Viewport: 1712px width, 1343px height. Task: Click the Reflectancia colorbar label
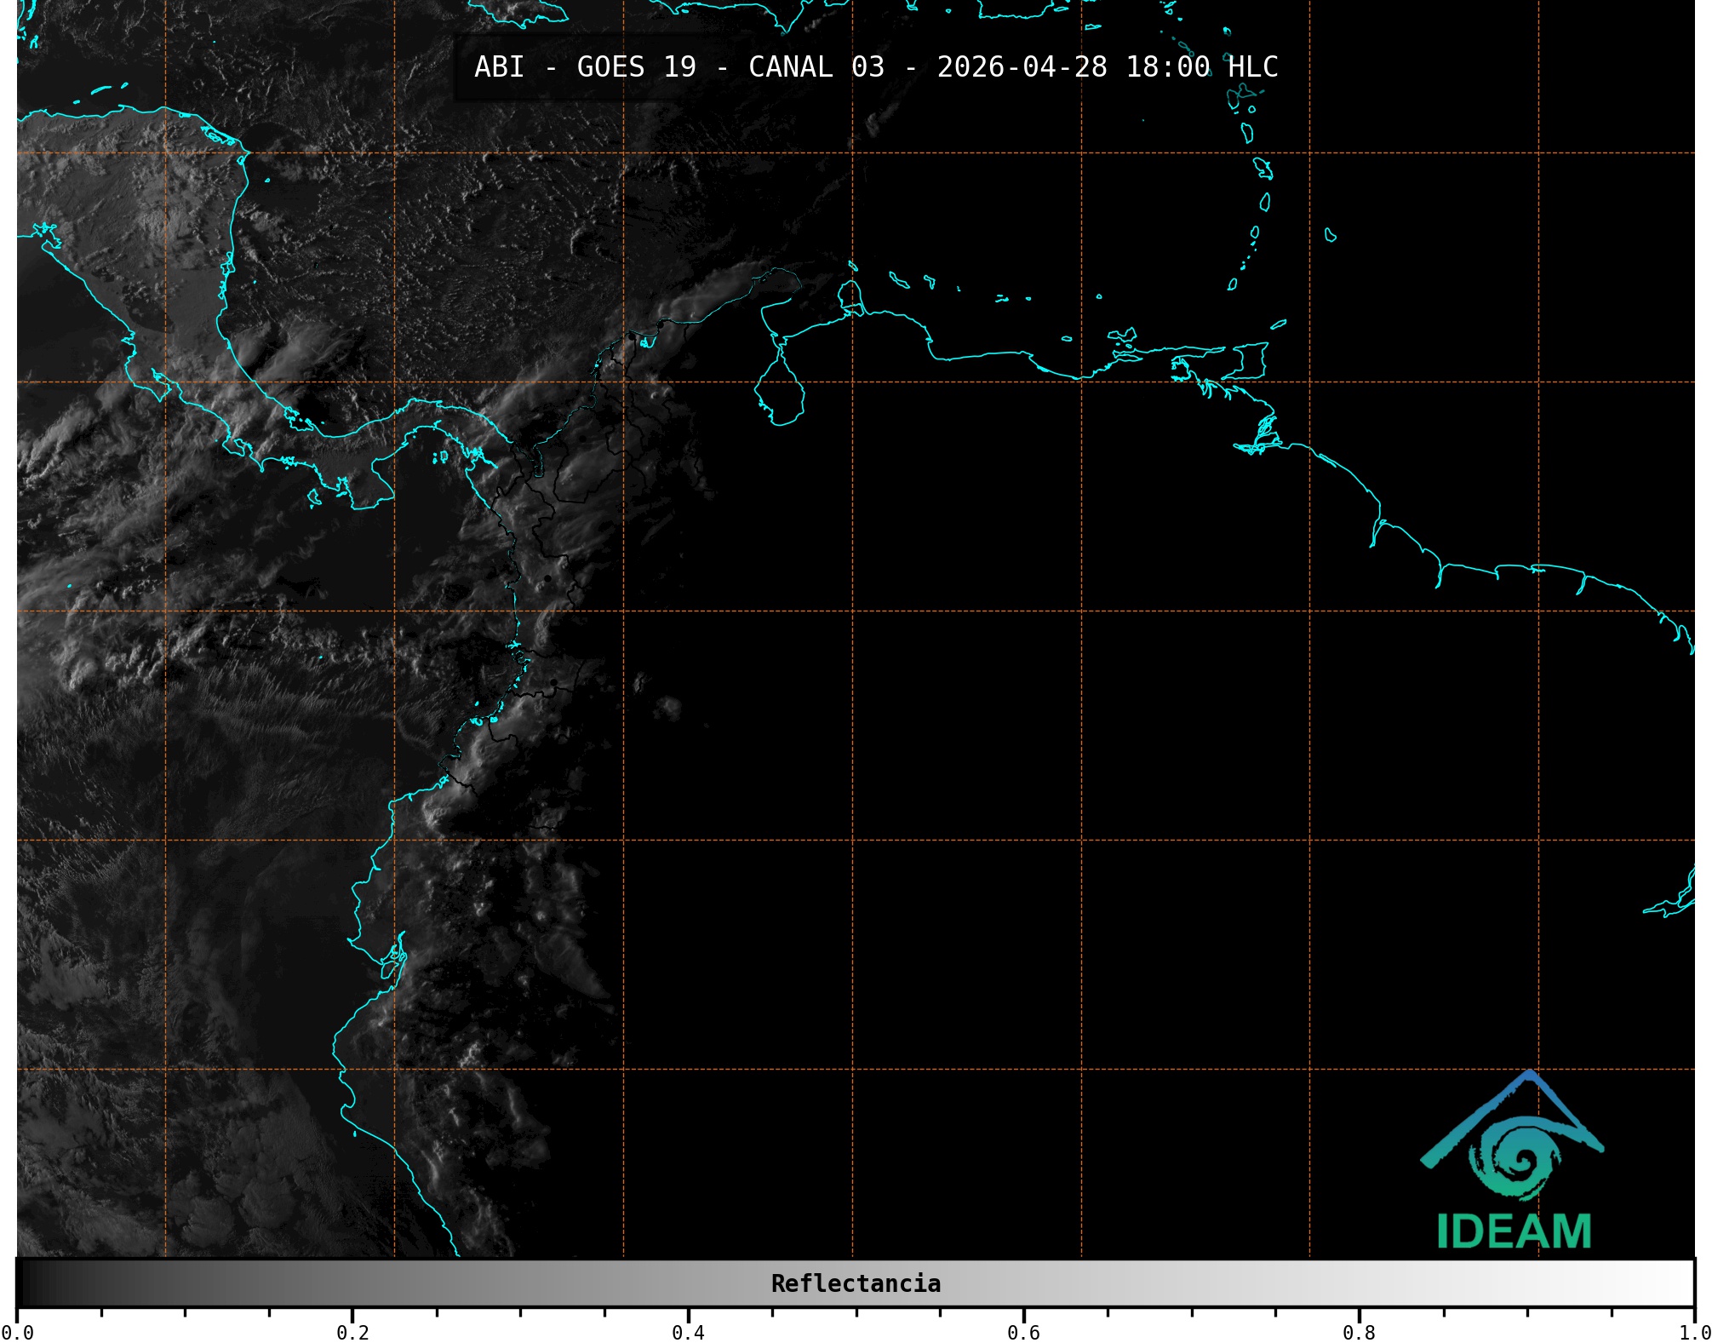[x=856, y=1283]
